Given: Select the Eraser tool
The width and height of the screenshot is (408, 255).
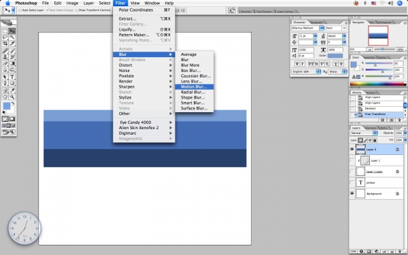Looking at the screenshot, I should (5, 63).
